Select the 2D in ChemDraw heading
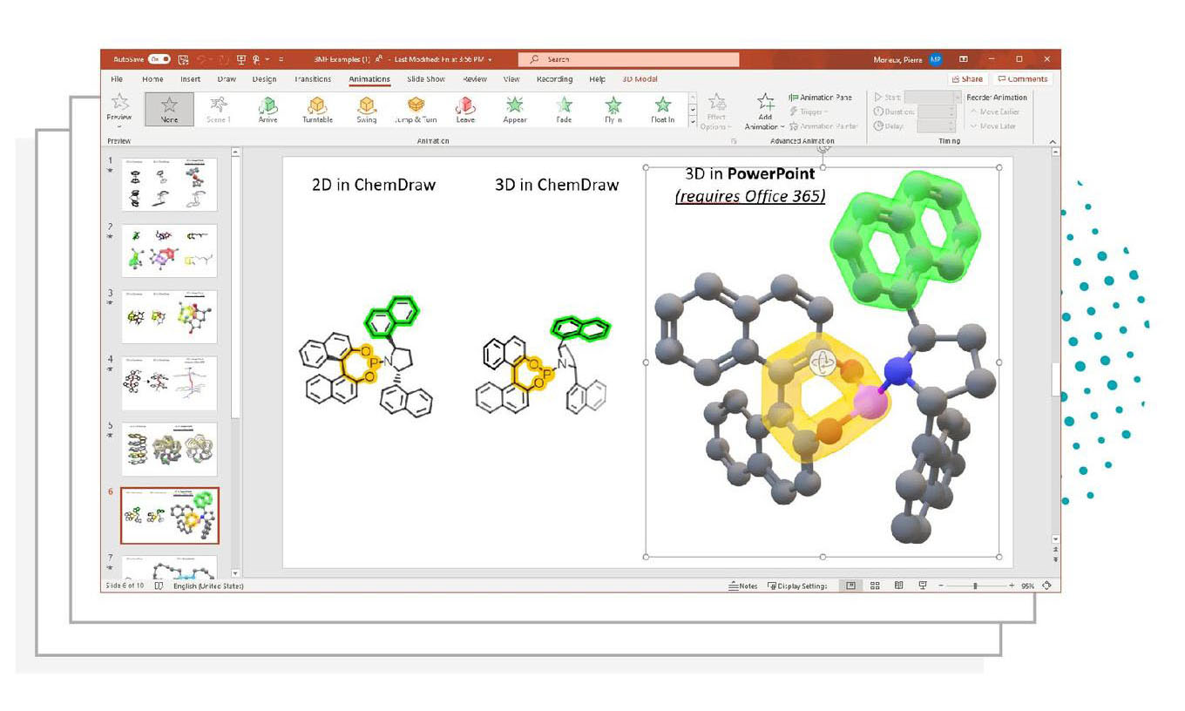Image resolution: width=1185 pixels, height=711 pixels. pyautogui.click(x=374, y=185)
